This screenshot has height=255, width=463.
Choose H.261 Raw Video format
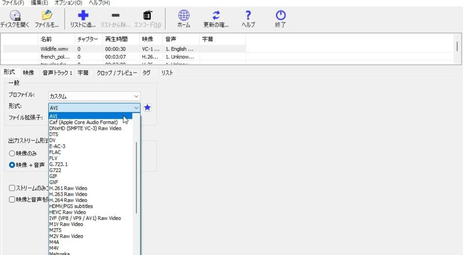pyautogui.click(x=90, y=188)
